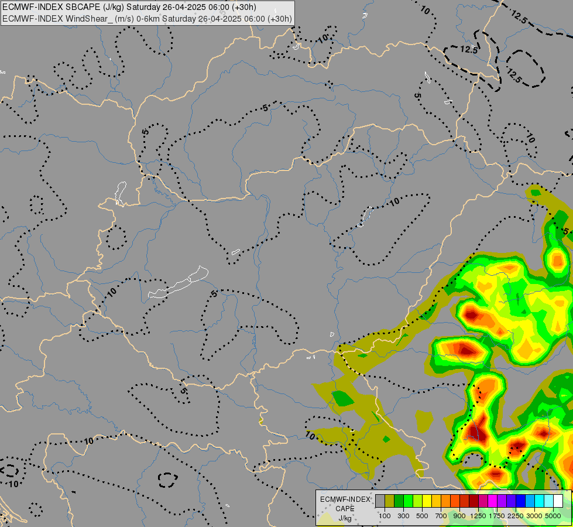
Task: Click the fuchsia swatch ending at 1750
Action: pos(493,501)
